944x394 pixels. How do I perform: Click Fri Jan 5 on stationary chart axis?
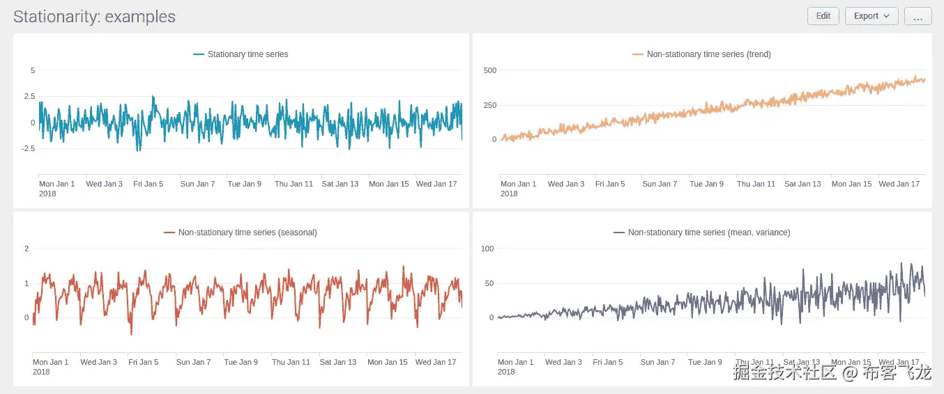pyautogui.click(x=148, y=184)
